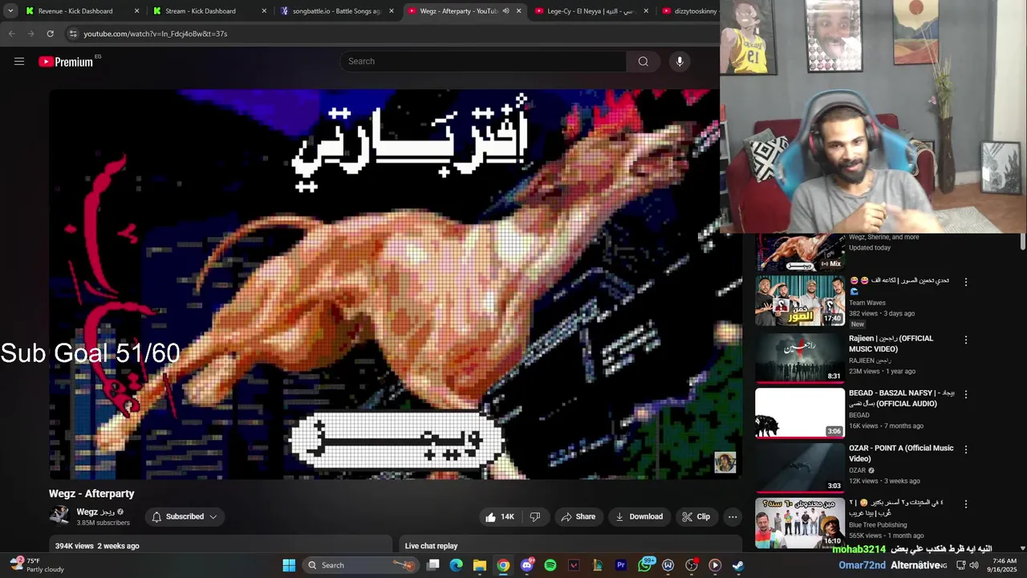Activate voice search microphone
The width and height of the screenshot is (1027, 578).
(x=680, y=61)
